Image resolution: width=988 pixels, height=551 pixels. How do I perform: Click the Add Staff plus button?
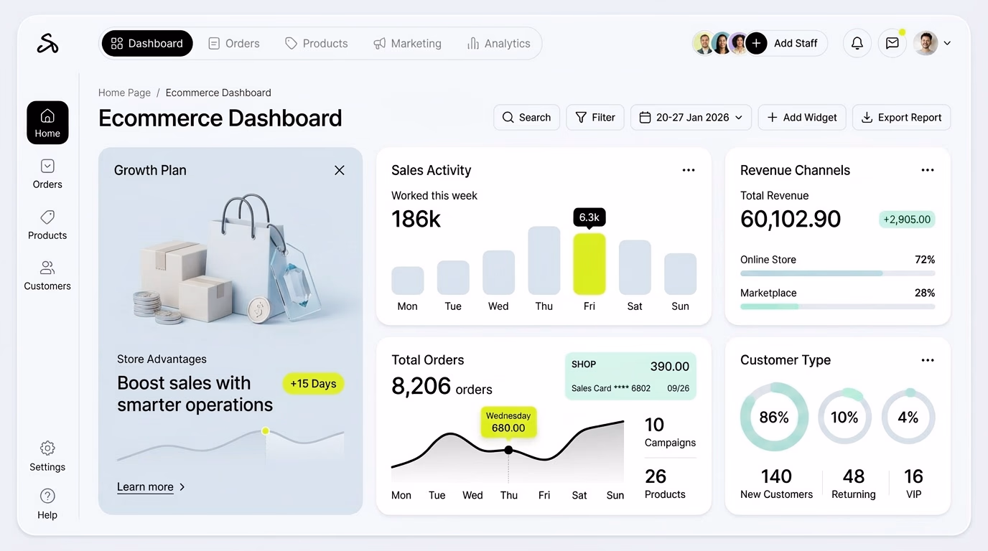756,43
